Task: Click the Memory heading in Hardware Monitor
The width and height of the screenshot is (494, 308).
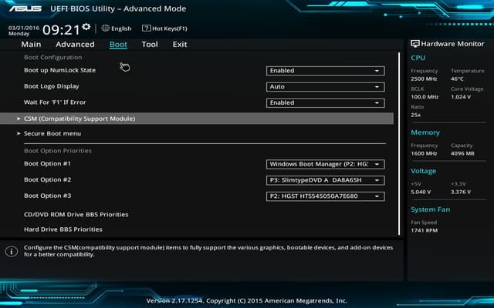Action: coord(425,132)
